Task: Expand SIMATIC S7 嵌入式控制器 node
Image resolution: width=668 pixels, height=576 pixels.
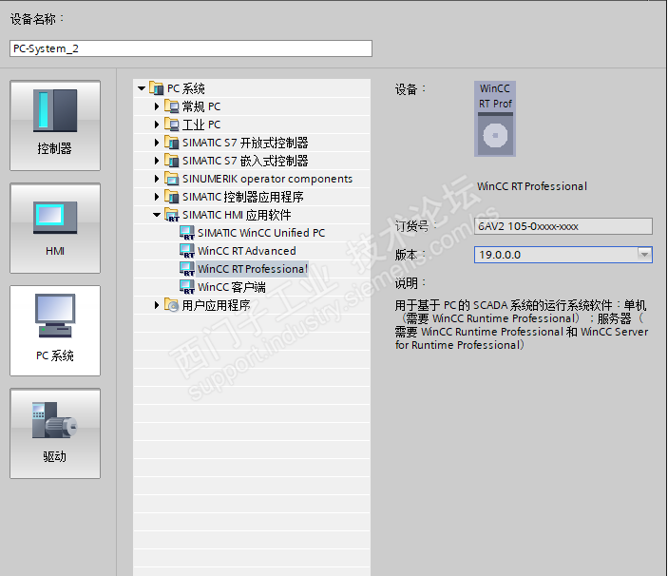Action: pyautogui.click(x=157, y=161)
